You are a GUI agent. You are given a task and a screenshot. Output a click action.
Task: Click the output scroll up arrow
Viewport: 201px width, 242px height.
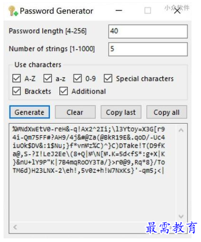coord(181,131)
